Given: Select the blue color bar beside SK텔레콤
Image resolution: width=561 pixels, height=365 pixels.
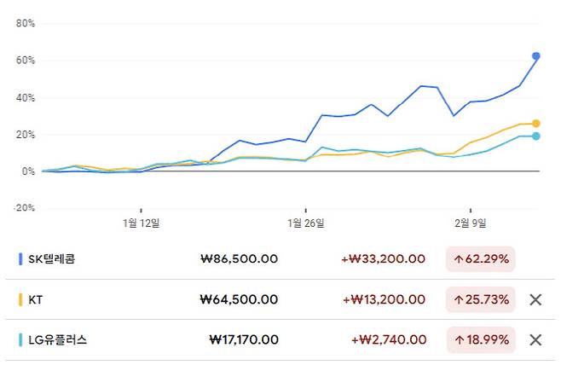Looking at the screenshot, I should 20,258.
